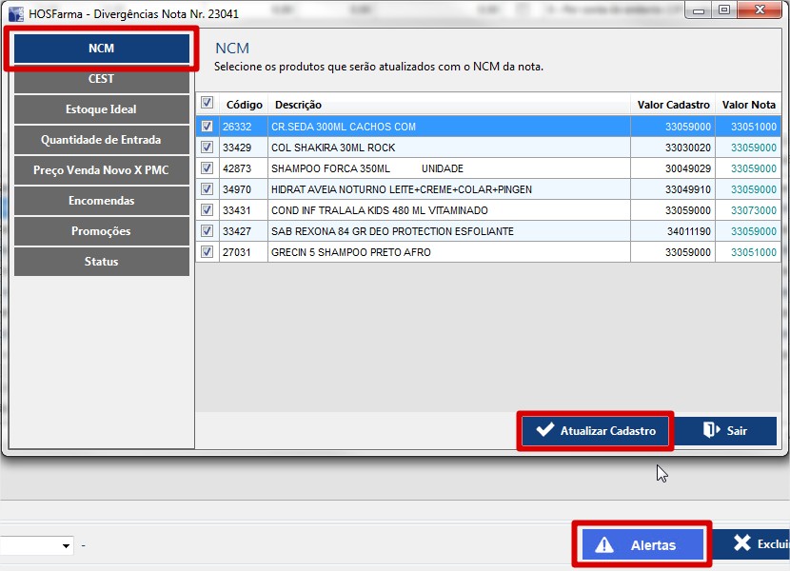Open the Estoque Ideal section

101,109
